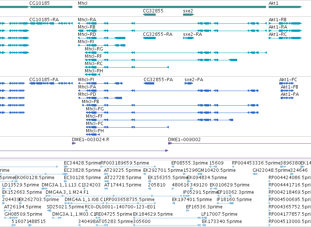Select the Mhcl-RG transcript label
Viewport: 311px width, 227px height.
pos(94,49)
